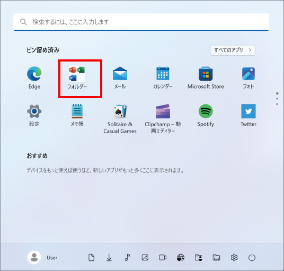Viewport: 284px width, 271px height.
Task: Open the 設定 app tile
Action: pyautogui.click(x=34, y=115)
